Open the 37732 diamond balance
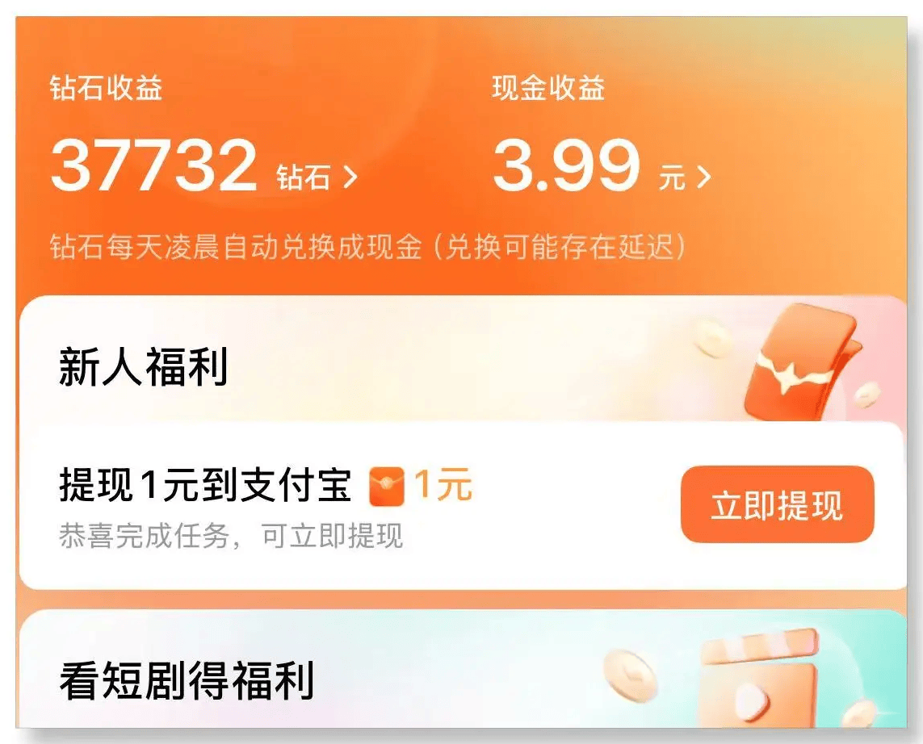923x744 pixels. coord(153,165)
